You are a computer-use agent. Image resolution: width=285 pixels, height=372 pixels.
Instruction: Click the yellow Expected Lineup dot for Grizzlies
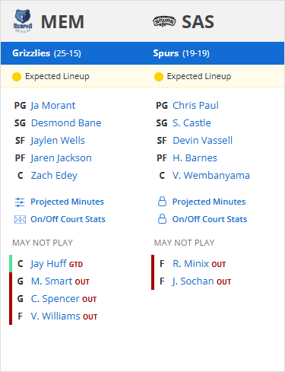pyautogui.click(x=17, y=77)
